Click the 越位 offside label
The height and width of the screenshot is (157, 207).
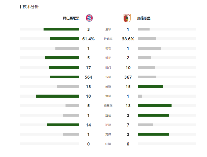(x=108, y=116)
